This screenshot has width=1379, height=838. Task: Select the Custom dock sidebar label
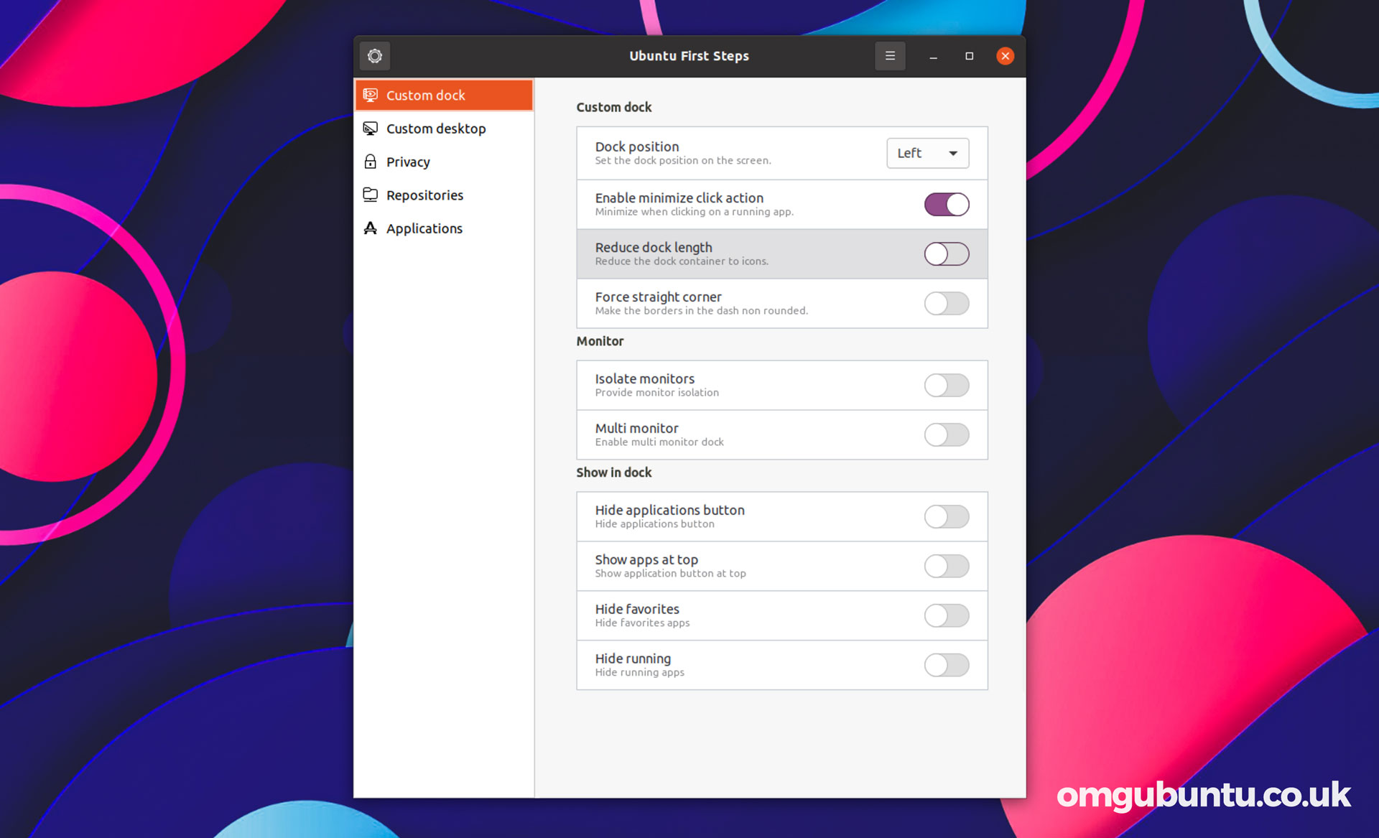(x=426, y=96)
